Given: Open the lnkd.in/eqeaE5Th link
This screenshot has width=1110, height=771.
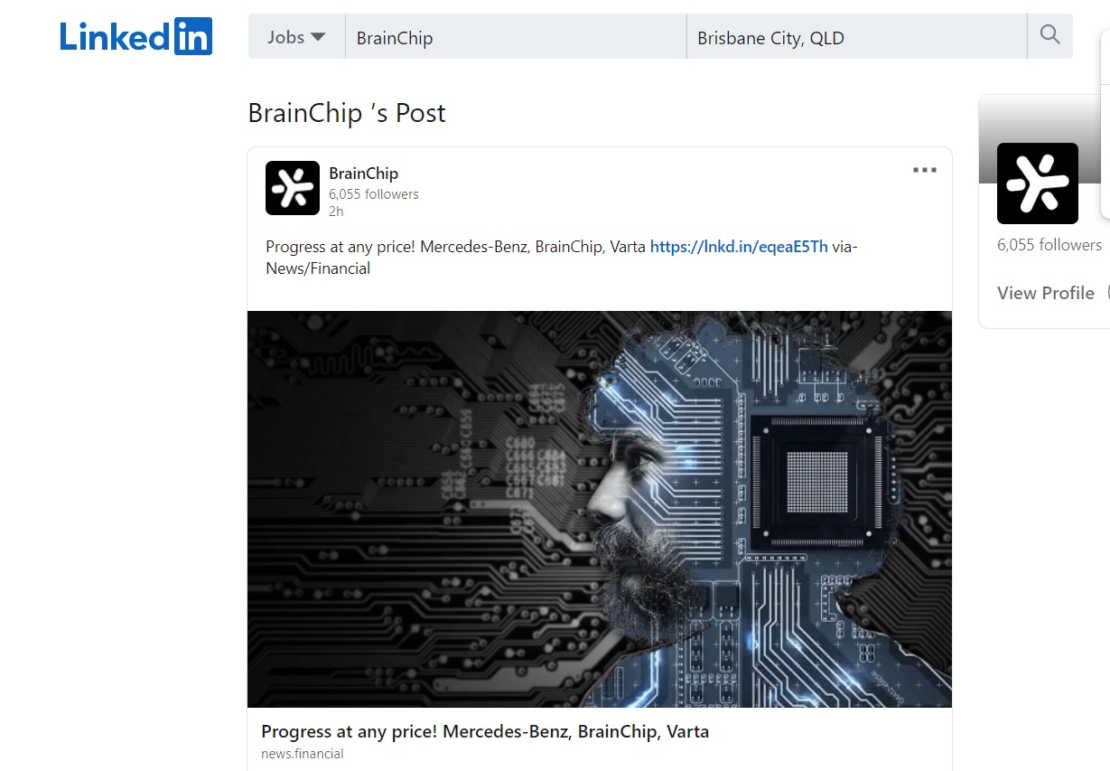Looking at the screenshot, I should pyautogui.click(x=739, y=247).
